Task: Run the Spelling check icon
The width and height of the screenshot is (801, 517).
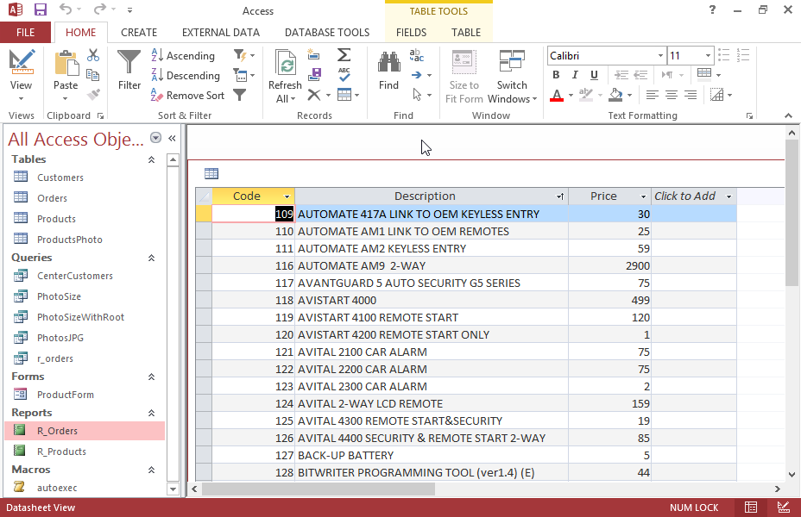Action: point(344,74)
